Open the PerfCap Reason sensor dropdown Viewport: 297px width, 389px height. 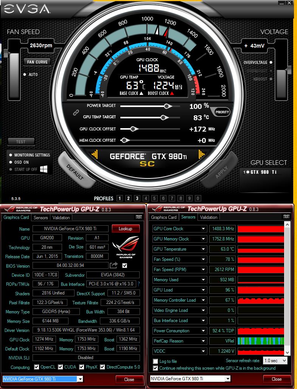tap(204, 341)
